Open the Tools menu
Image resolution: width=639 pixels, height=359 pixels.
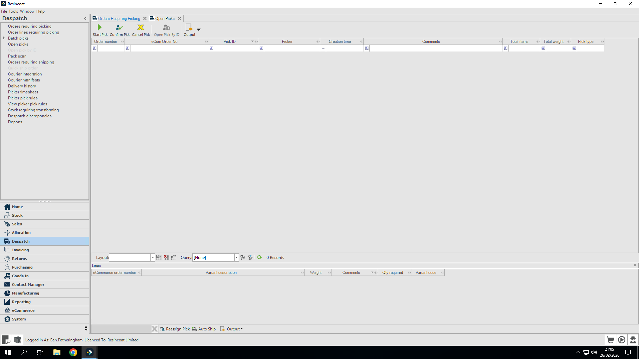point(13,11)
